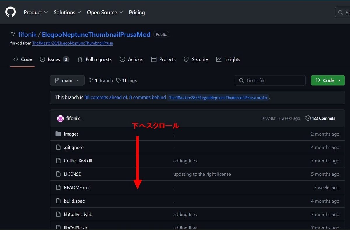350x230 pixels.
Task: Click fifonik avatar in commit header
Action: 60,118
